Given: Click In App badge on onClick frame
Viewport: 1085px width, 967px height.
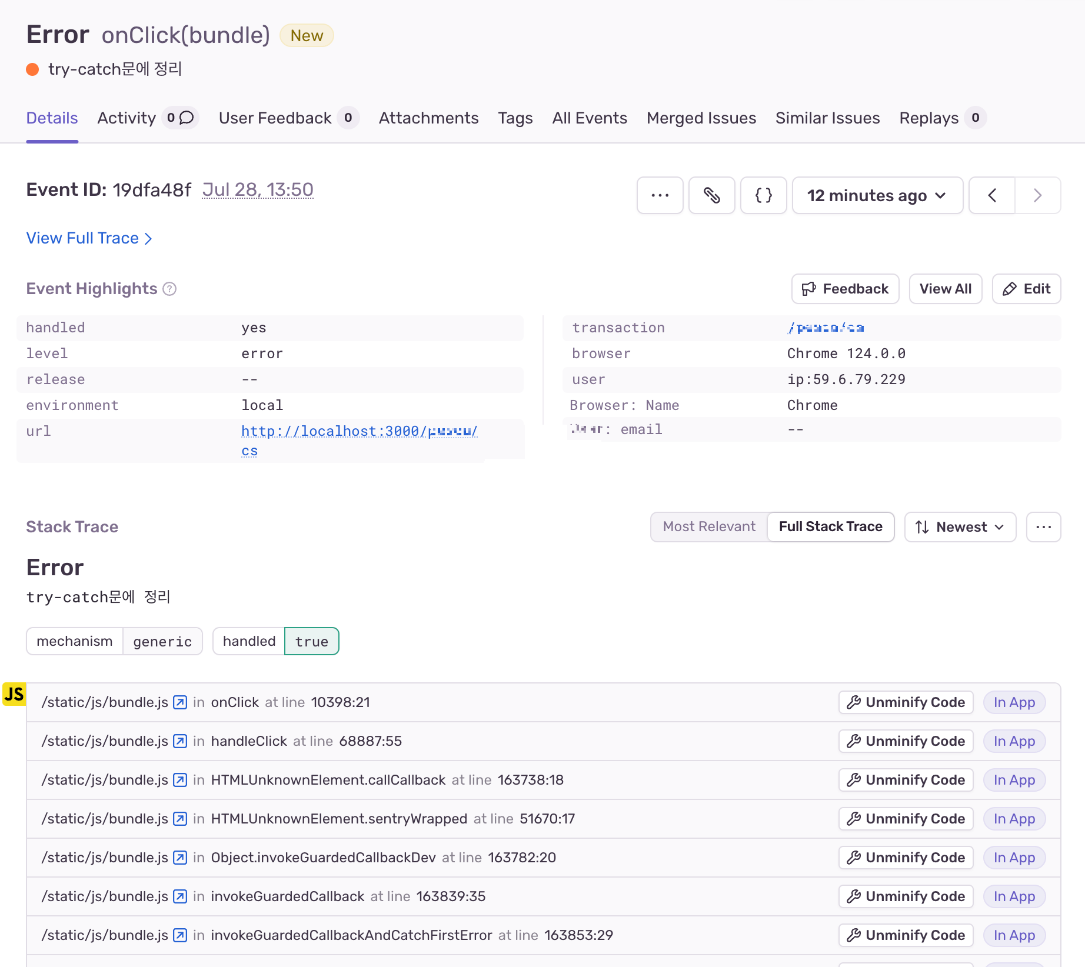Looking at the screenshot, I should (x=1014, y=702).
